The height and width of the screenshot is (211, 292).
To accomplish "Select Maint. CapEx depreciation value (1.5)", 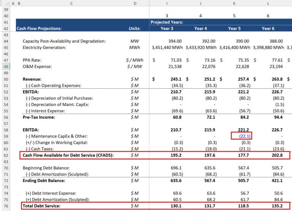I will pyautogui.click(x=280, y=105).
